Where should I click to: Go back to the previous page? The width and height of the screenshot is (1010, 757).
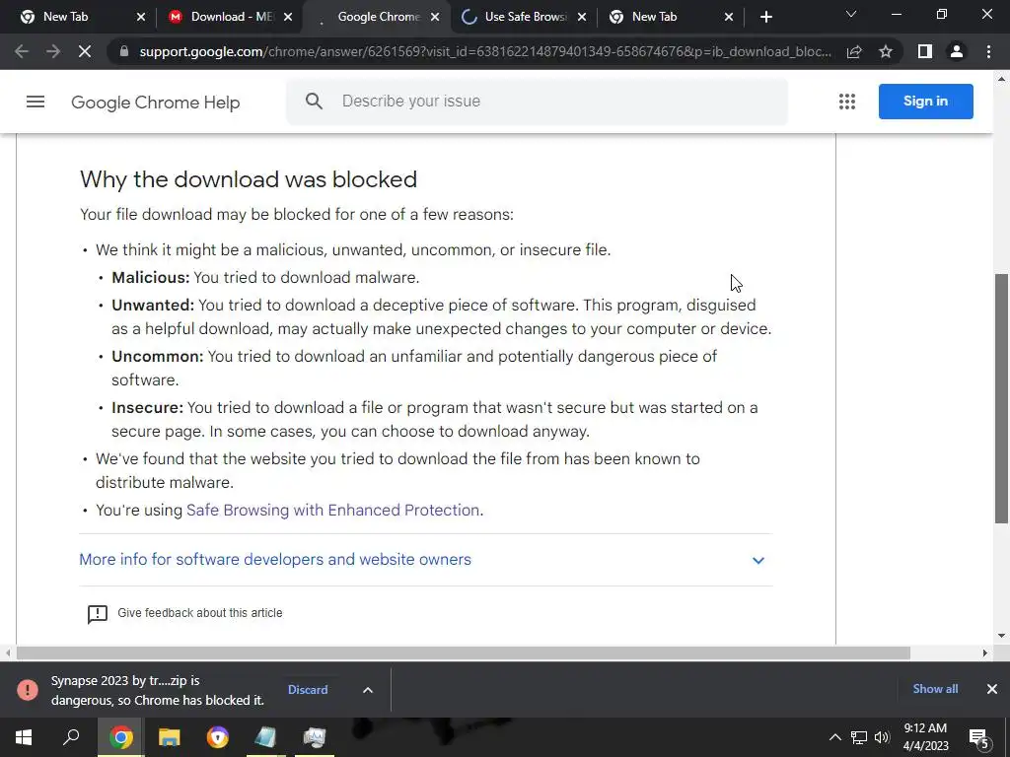pyautogui.click(x=22, y=51)
